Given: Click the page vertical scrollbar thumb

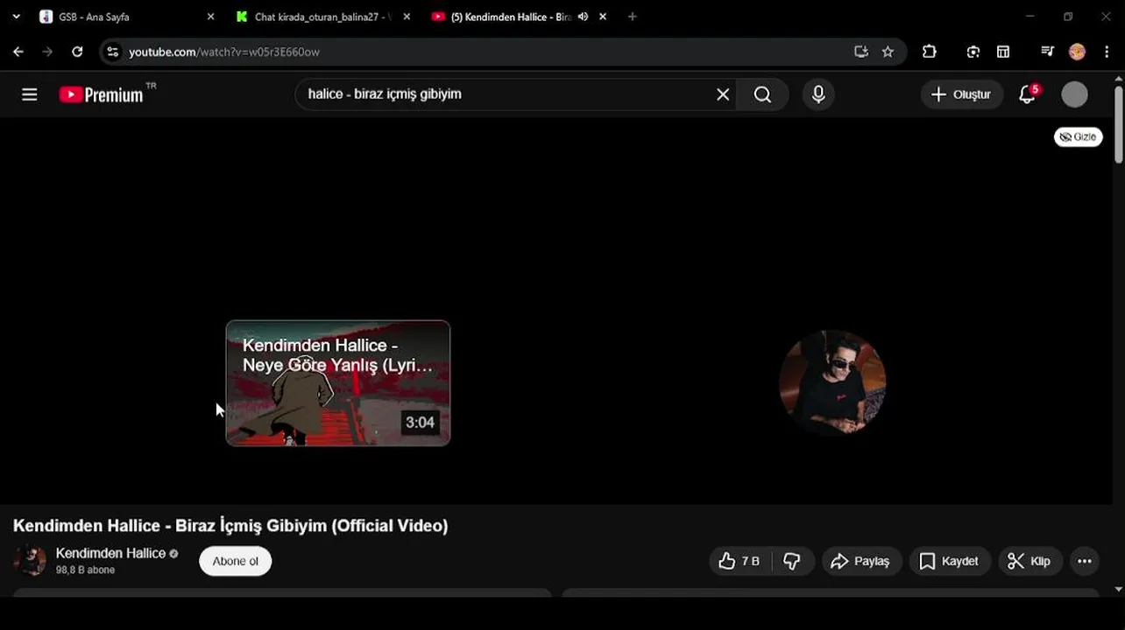Looking at the screenshot, I should pyautogui.click(x=1119, y=124).
